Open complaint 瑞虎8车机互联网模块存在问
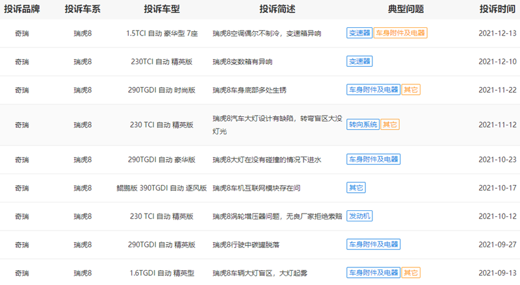 (256, 188)
